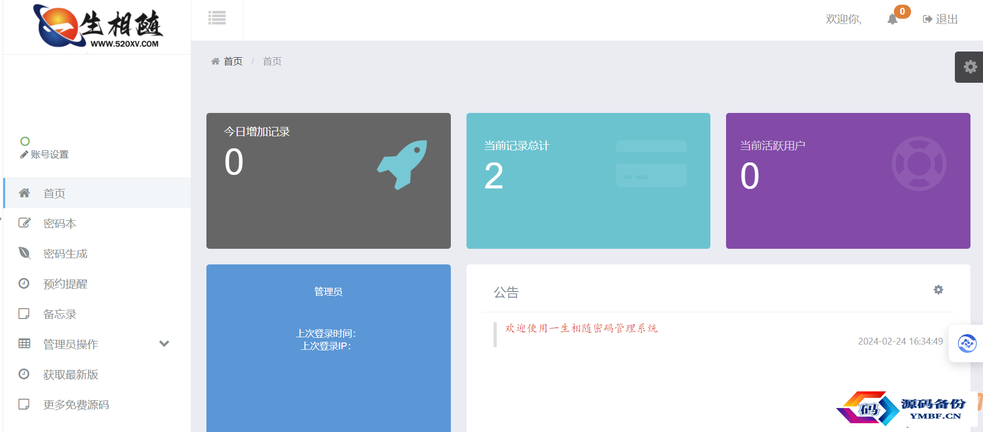This screenshot has width=983, height=432.
Task: Click the credit card icon on 当前记录总计
Action: [x=651, y=163]
